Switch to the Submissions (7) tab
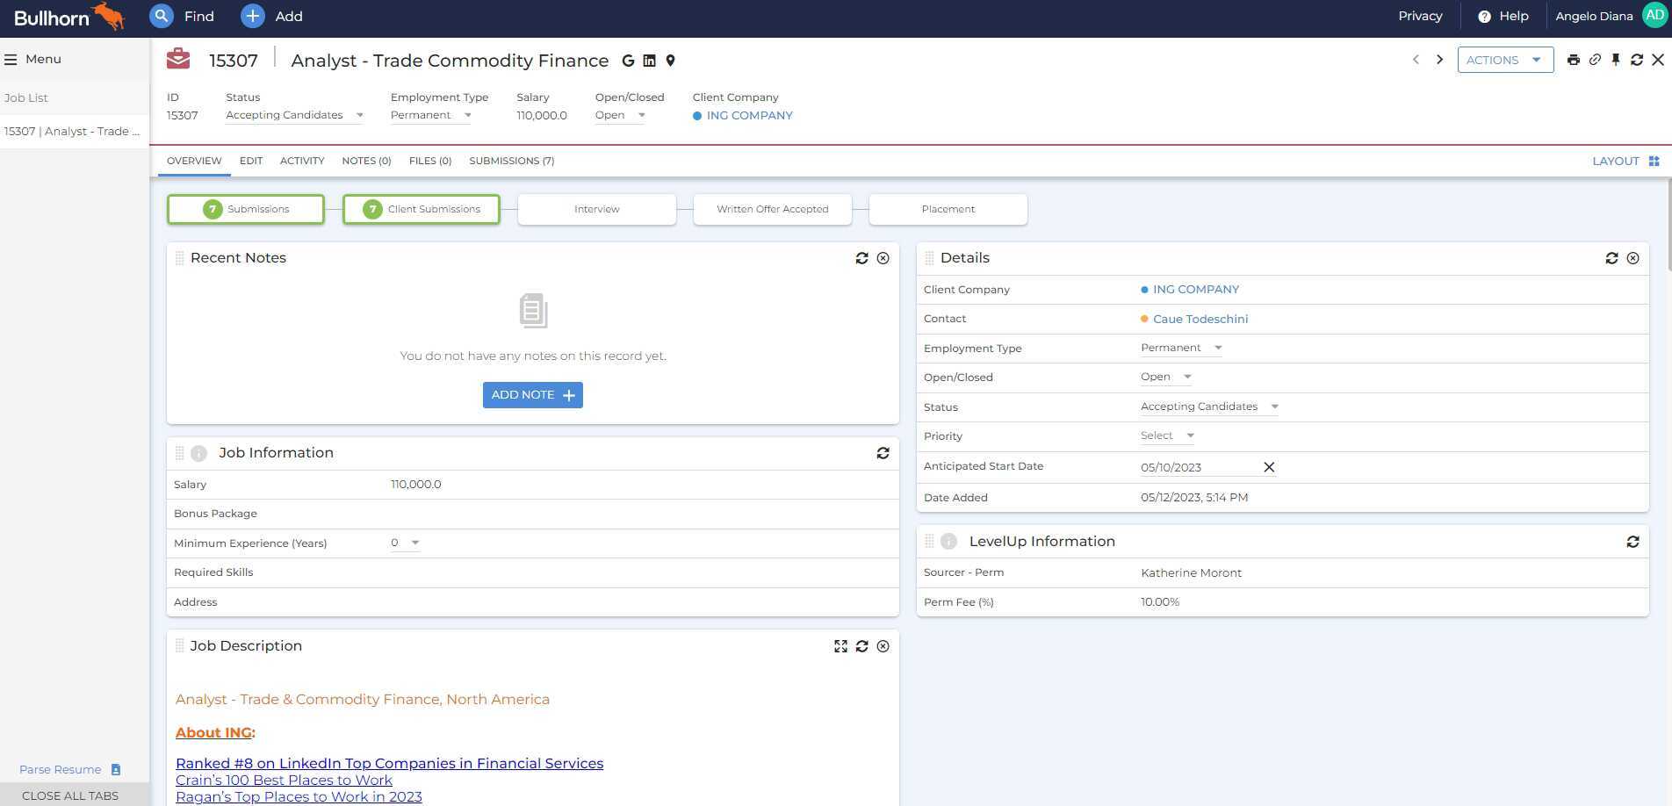1672x806 pixels. [512, 161]
